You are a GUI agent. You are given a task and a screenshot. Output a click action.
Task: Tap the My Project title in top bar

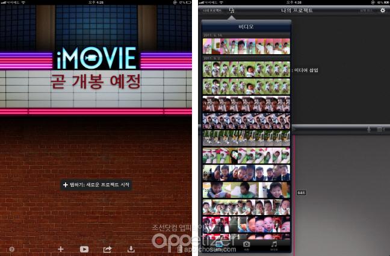[x=297, y=10]
